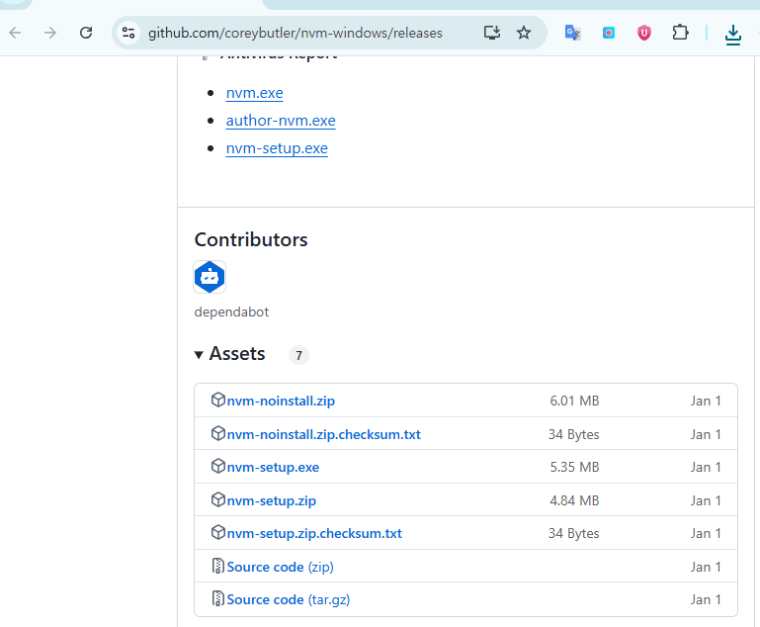760x627 pixels.
Task: Open the nvm.exe antivirus report link
Action: point(254,93)
